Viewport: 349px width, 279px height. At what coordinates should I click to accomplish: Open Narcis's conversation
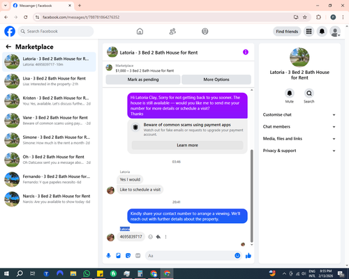click(49, 199)
